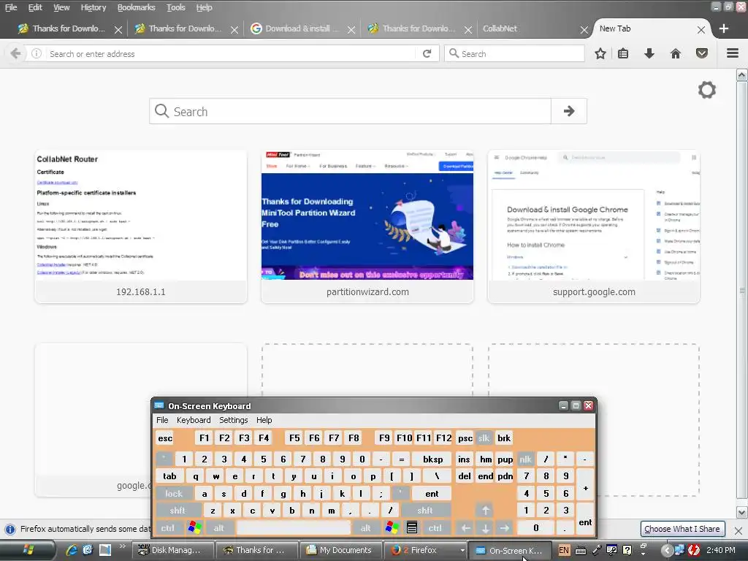Screen dimensions: 748x561
Task: Dismiss the Firefox data notification bar
Action: pyautogui.click(x=739, y=530)
